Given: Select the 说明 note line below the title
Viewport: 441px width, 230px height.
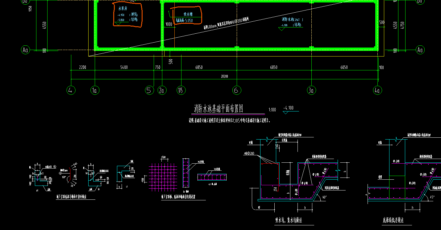Looking at the screenshot, I should click(x=230, y=120).
